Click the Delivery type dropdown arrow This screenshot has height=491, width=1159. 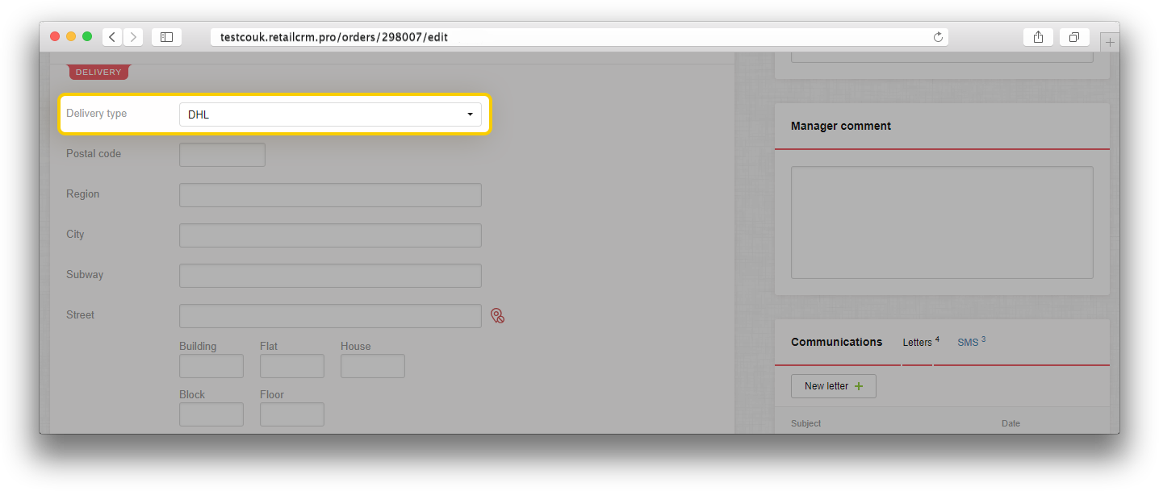(470, 114)
